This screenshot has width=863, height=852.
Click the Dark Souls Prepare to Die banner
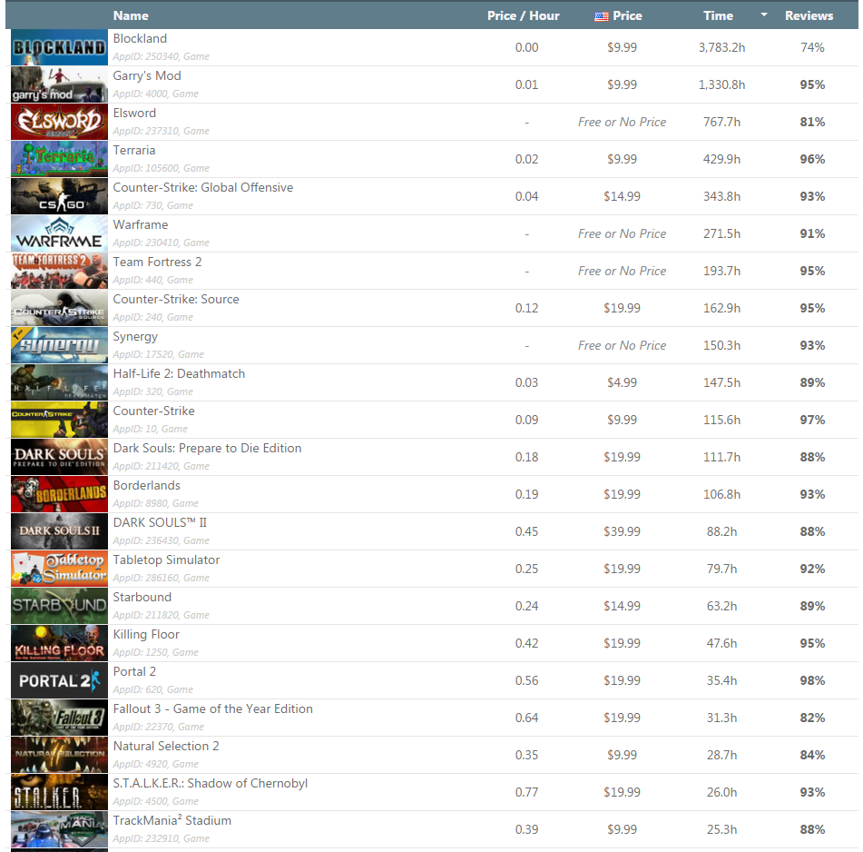point(60,457)
